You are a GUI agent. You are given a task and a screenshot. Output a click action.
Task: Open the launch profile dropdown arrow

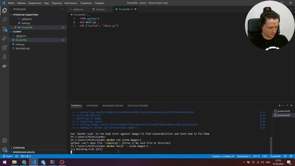coord(283,106)
